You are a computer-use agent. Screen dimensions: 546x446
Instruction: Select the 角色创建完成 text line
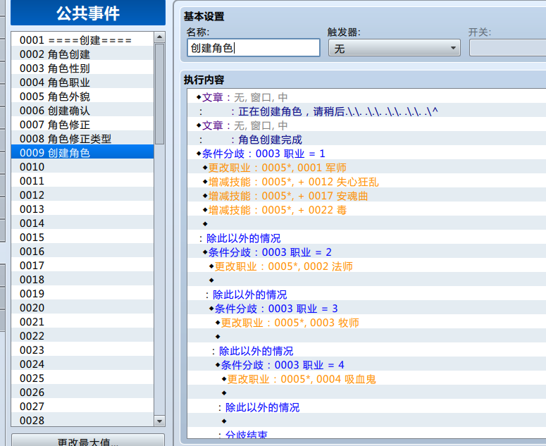click(x=366, y=140)
